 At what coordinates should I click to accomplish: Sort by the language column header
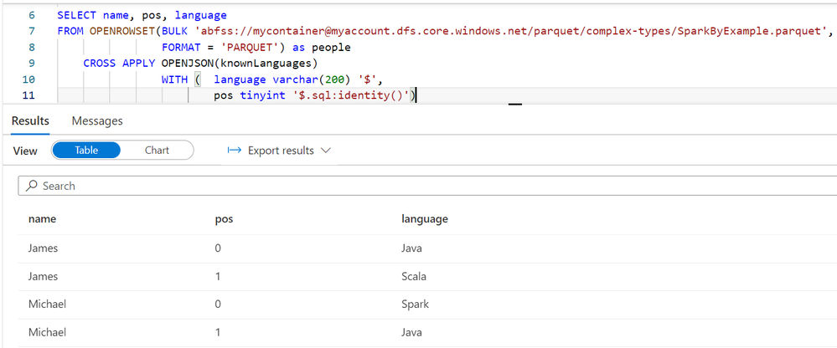coord(425,219)
